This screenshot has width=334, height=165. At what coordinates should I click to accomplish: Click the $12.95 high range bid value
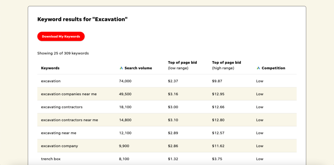click(218, 94)
